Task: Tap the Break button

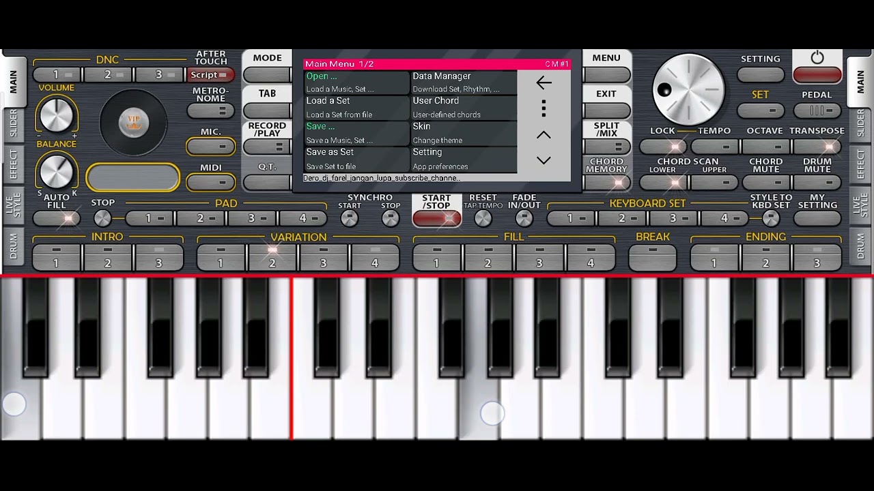Action: pyautogui.click(x=653, y=258)
